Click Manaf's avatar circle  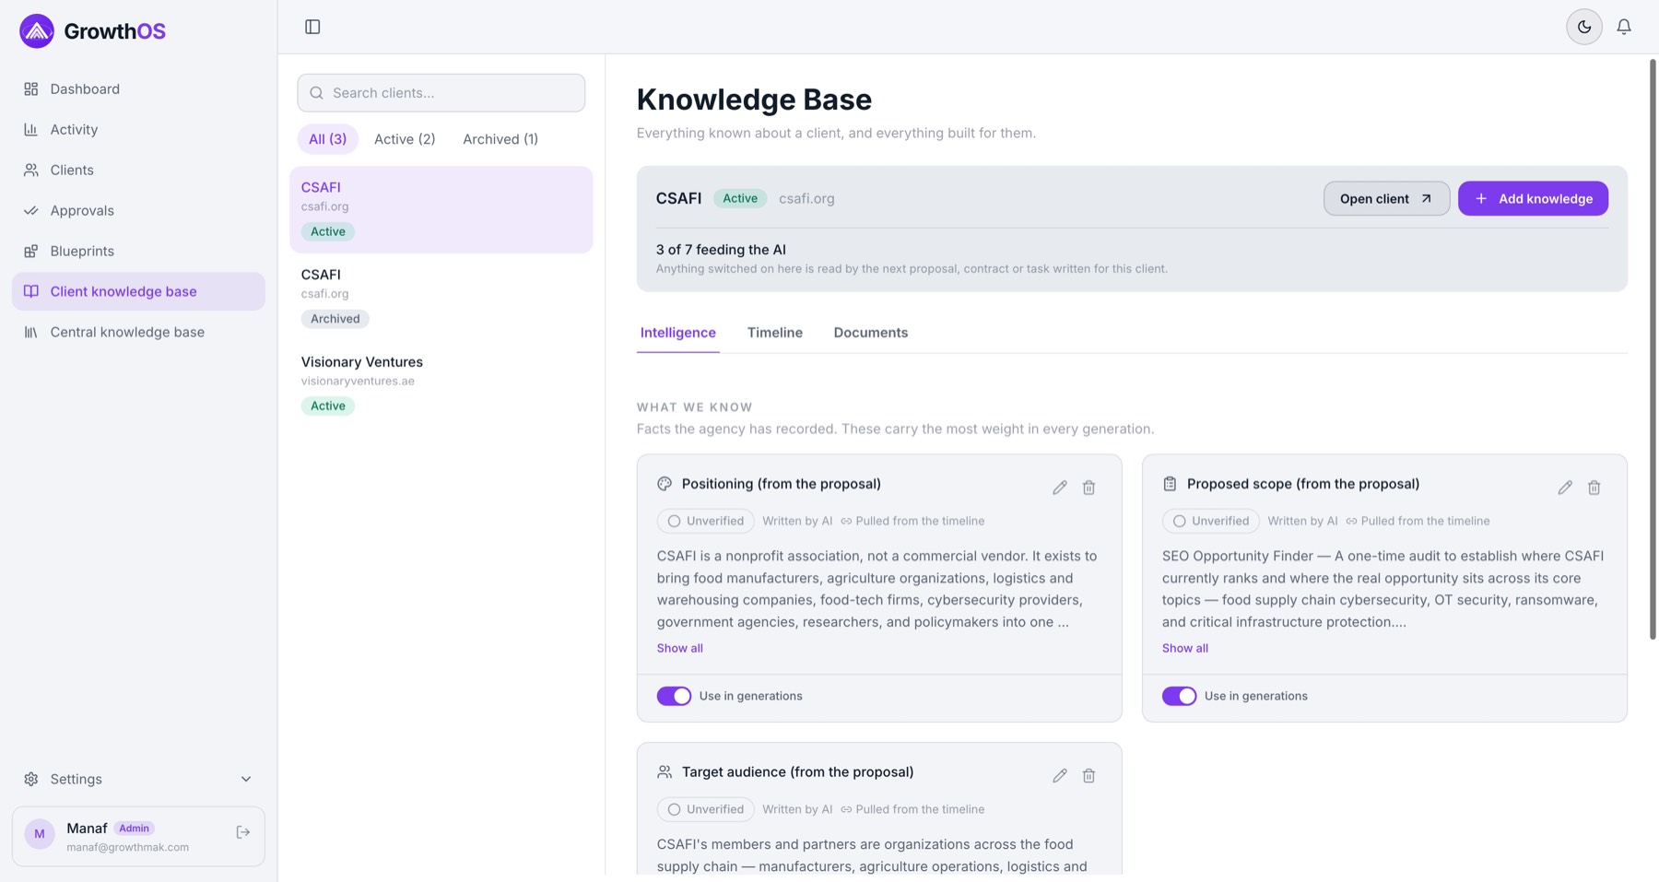point(40,834)
